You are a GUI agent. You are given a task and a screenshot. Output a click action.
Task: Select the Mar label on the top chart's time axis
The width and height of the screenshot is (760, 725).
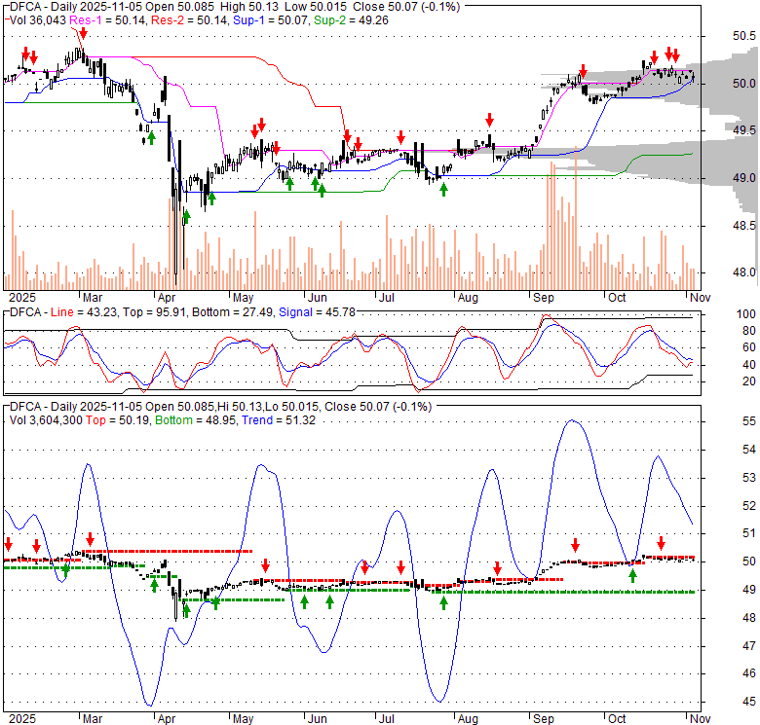pos(93,298)
